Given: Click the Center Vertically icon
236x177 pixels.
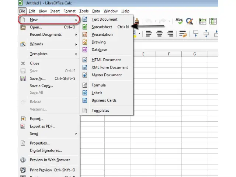Looking at the screenshot, I should click(206, 34).
